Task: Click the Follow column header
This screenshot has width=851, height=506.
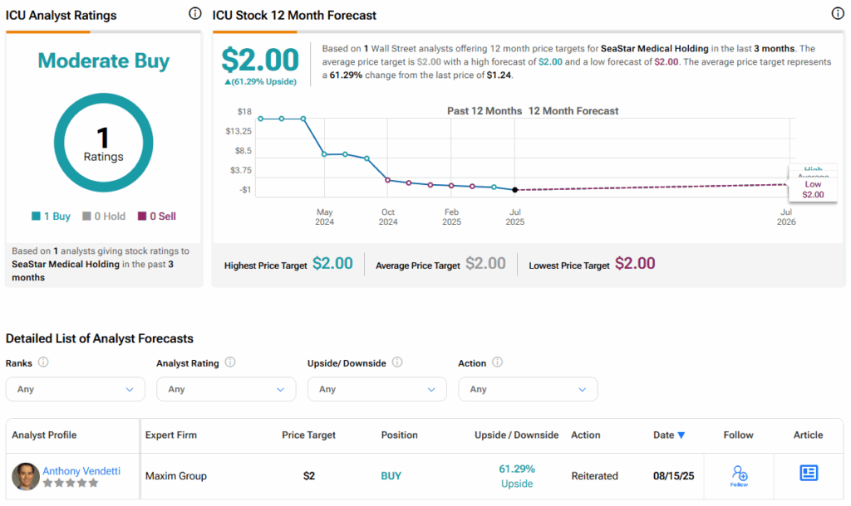Action: coord(738,435)
